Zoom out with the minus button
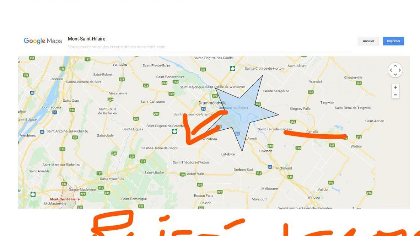 point(395,95)
